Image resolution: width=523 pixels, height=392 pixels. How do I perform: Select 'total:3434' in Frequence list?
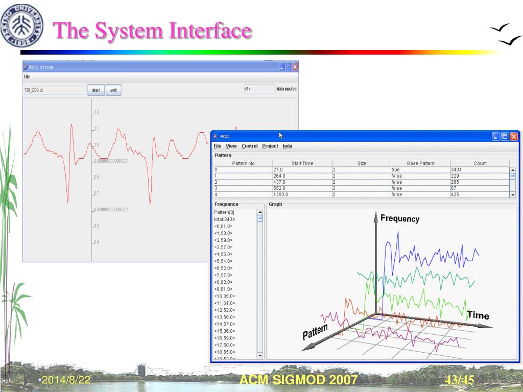225,219
